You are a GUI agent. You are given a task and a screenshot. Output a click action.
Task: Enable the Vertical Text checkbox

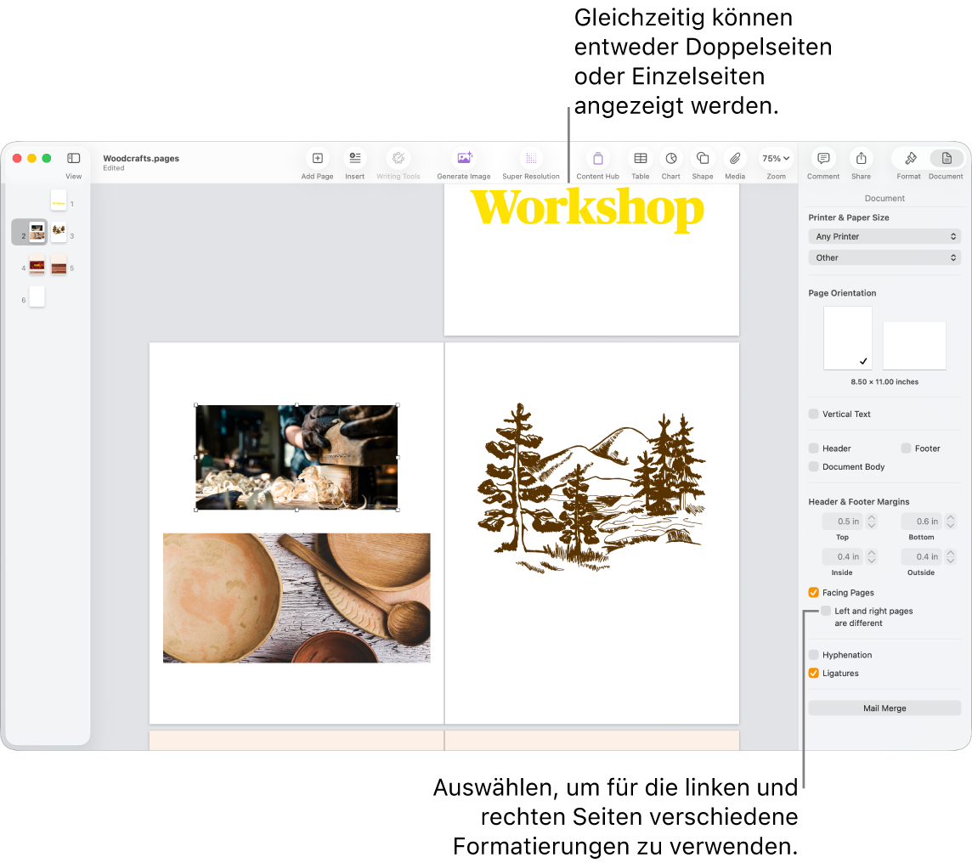coord(813,414)
